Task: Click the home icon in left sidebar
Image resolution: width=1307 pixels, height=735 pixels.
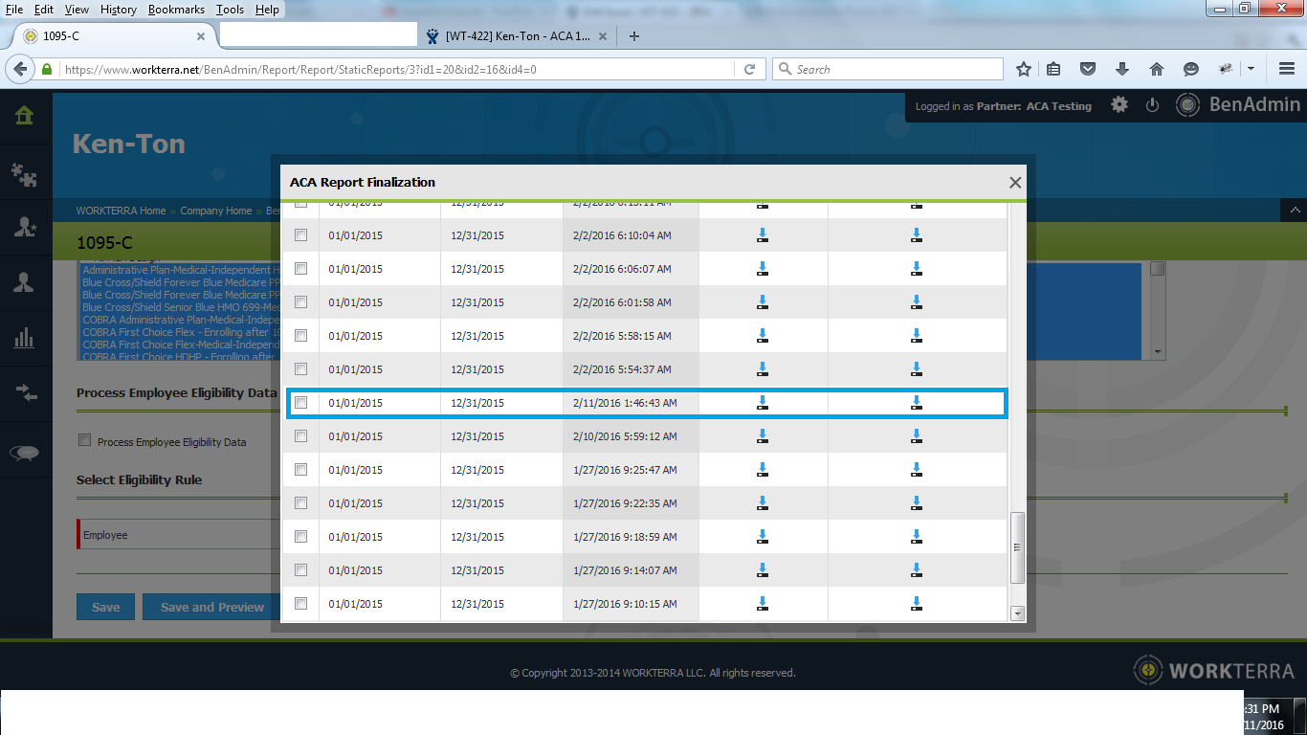Action: (24, 116)
